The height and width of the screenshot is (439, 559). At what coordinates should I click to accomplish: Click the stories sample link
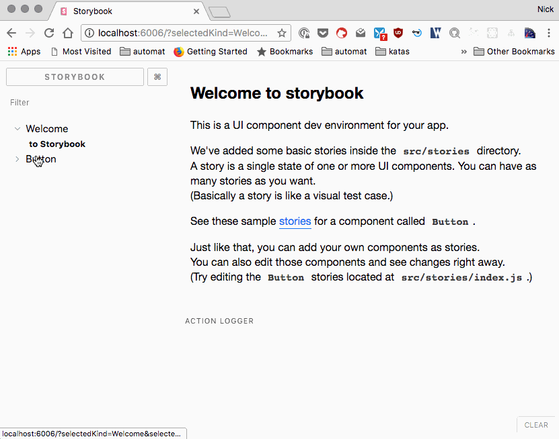(x=295, y=221)
